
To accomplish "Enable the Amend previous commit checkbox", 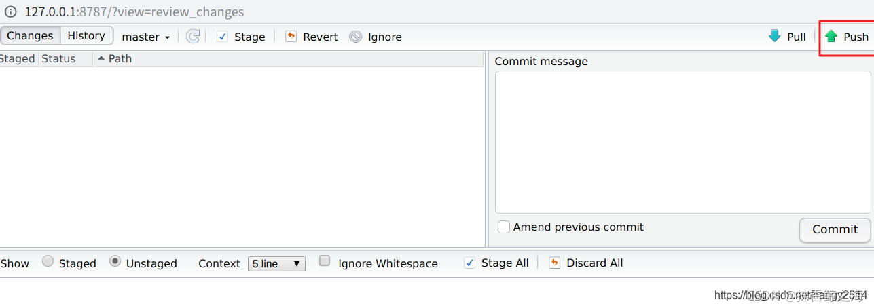I will pos(504,227).
